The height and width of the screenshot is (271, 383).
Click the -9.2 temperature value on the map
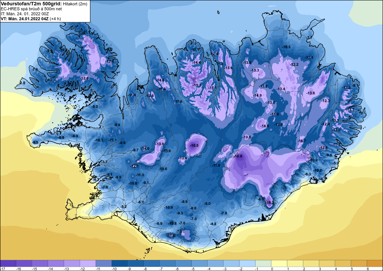pyautogui.click(x=49, y=51)
